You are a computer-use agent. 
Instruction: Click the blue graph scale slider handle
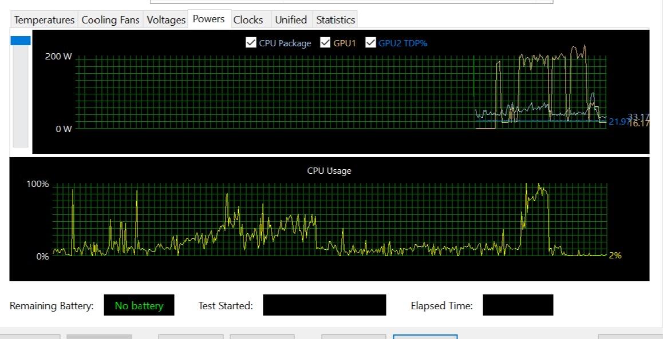(x=20, y=41)
